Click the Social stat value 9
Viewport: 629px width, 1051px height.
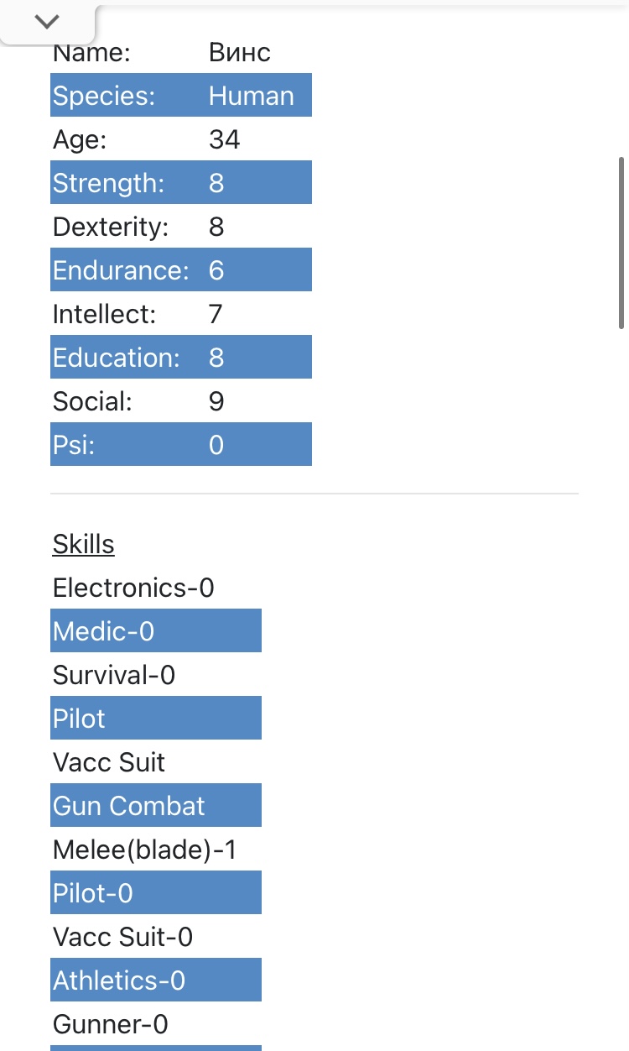click(216, 401)
